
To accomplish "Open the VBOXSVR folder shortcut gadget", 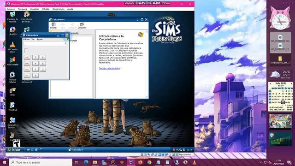I will (281, 60).
